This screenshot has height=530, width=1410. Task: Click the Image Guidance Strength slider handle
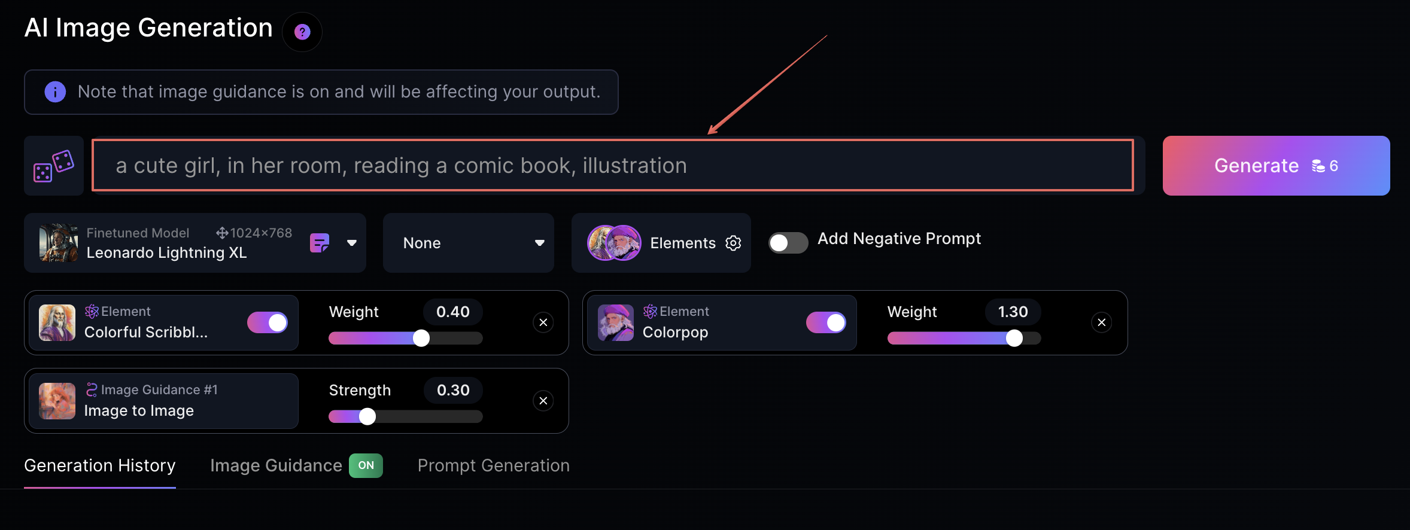[x=367, y=416]
